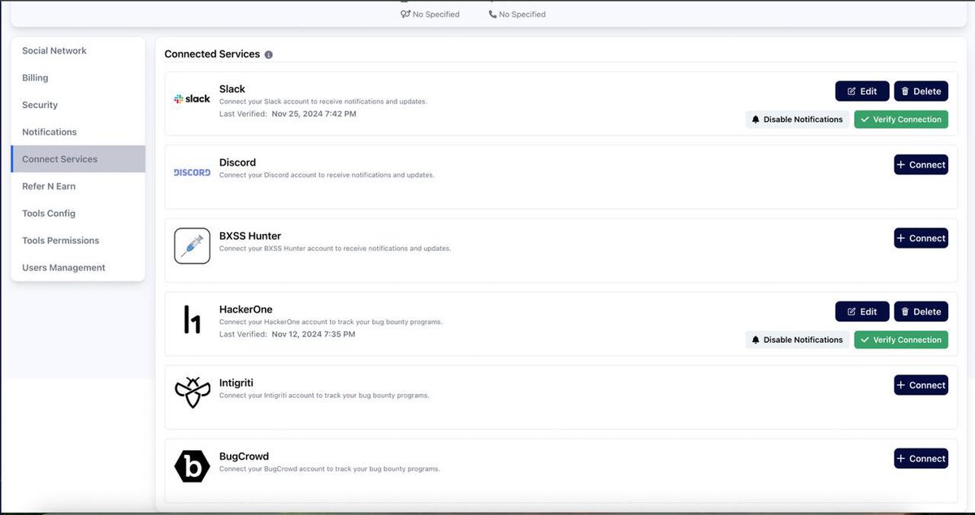
Task: Open the Social Network settings section
Action: (78, 50)
